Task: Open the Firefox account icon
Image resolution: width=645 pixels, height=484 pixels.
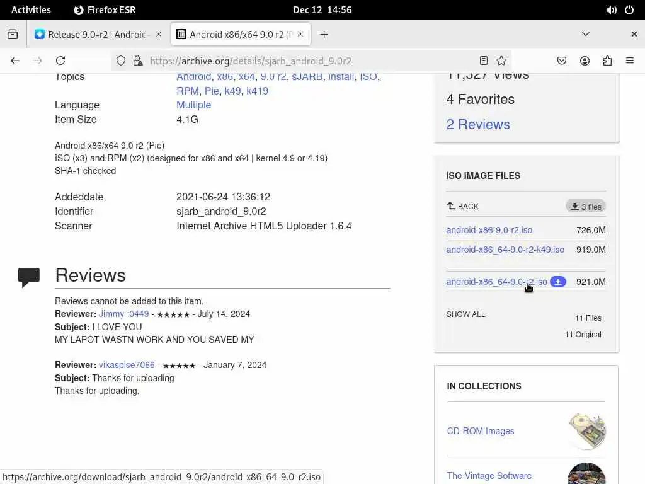Action: pos(585,60)
